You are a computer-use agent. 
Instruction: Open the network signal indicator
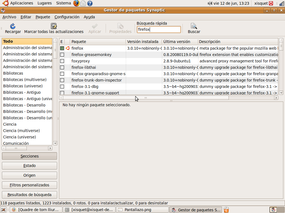[x=282, y=3]
